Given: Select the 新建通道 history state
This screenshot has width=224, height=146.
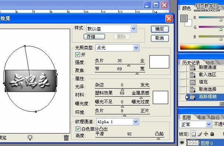Looking at the screenshot, I should (x=205, y=68).
